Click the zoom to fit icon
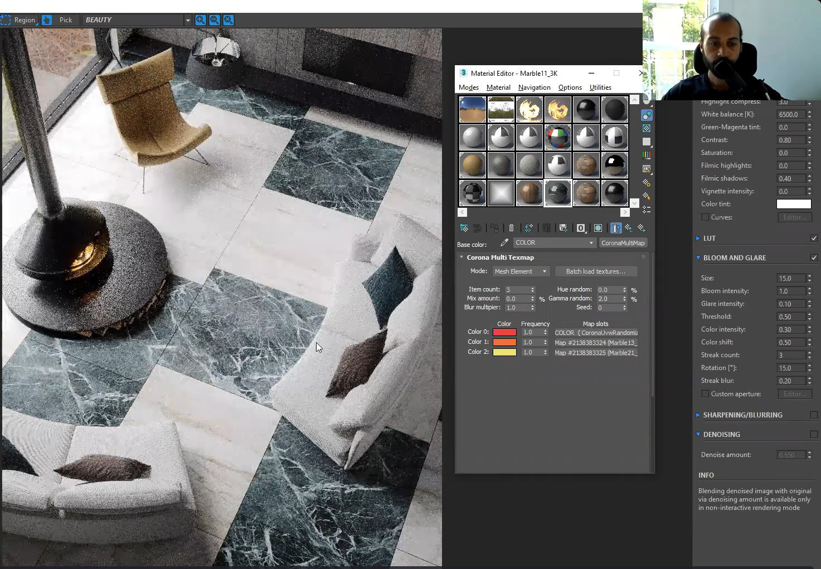 coord(229,20)
